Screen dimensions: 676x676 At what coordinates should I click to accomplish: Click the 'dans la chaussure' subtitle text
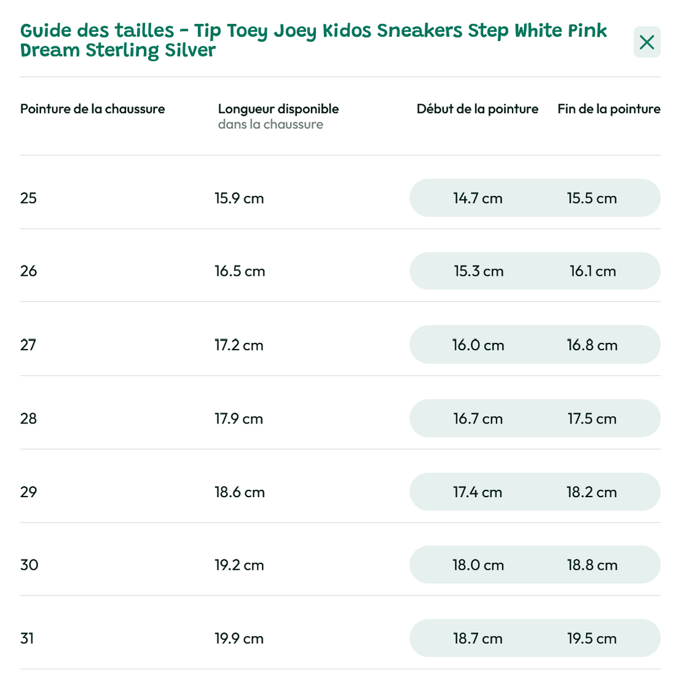[x=270, y=125]
